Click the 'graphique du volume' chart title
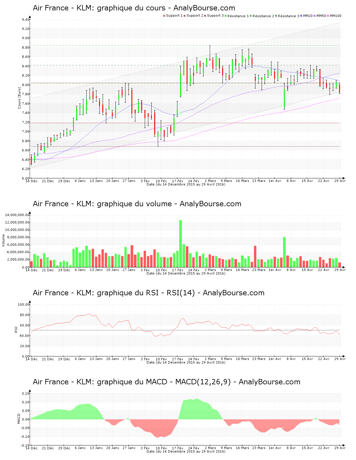Viewport: 356px width, 460px height. (137, 204)
